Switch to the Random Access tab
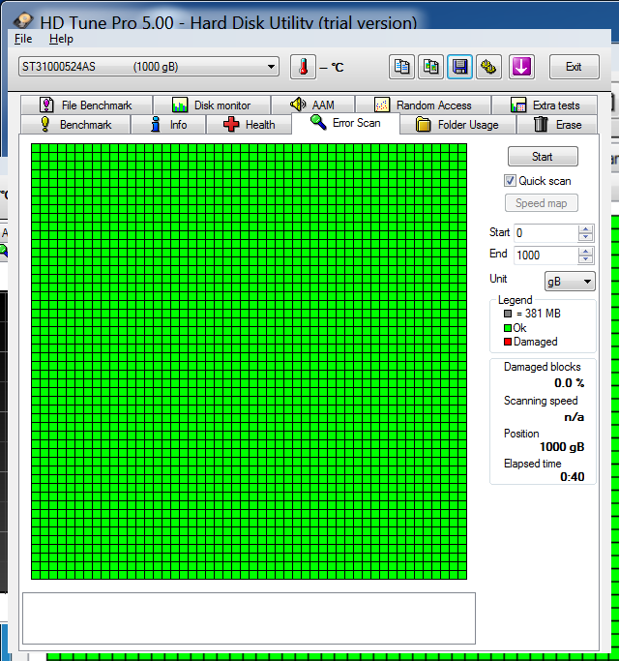 click(423, 105)
